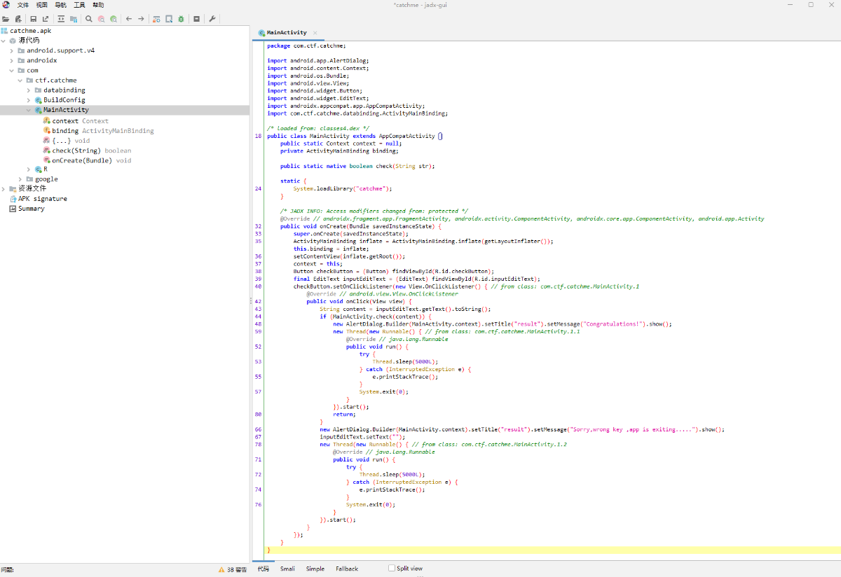841x577 pixels.
Task: Close the MainActivity editor tab
Action: click(315, 33)
